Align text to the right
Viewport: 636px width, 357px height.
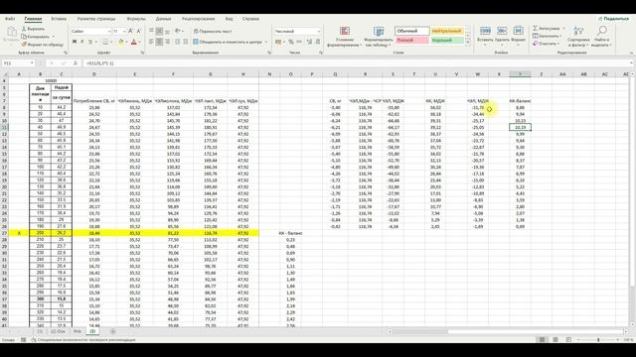point(167,42)
